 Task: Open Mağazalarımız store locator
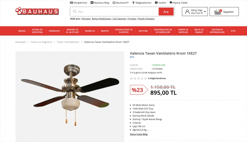(142, 3)
